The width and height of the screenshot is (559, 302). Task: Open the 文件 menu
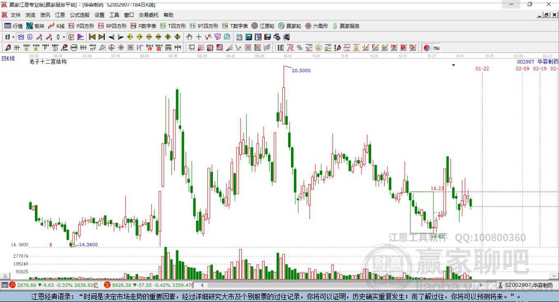click(x=16, y=15)
